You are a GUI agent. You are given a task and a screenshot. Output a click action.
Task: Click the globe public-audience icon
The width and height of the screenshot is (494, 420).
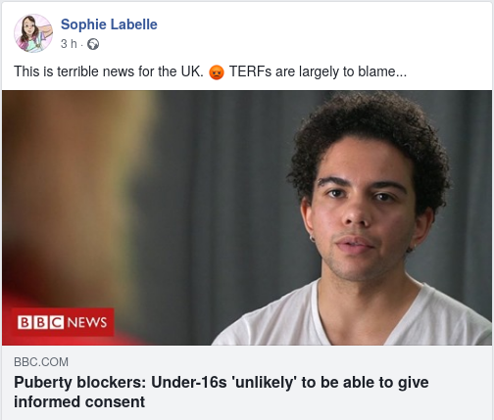(x=93, y=44)
